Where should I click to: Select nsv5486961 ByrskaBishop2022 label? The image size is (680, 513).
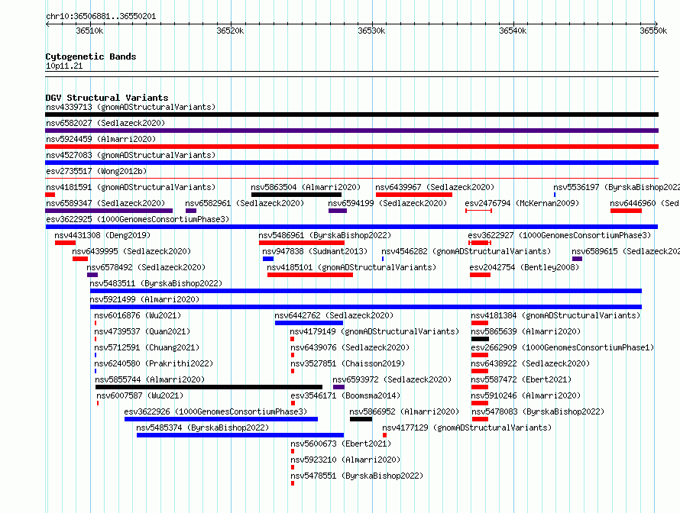click(x=325, y=235)
